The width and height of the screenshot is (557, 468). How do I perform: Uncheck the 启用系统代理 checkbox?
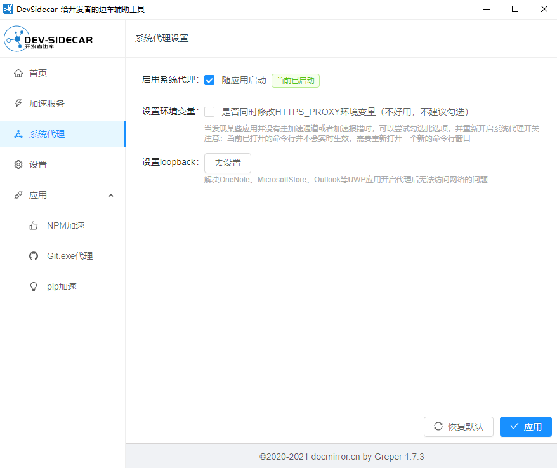pos(209,81)
